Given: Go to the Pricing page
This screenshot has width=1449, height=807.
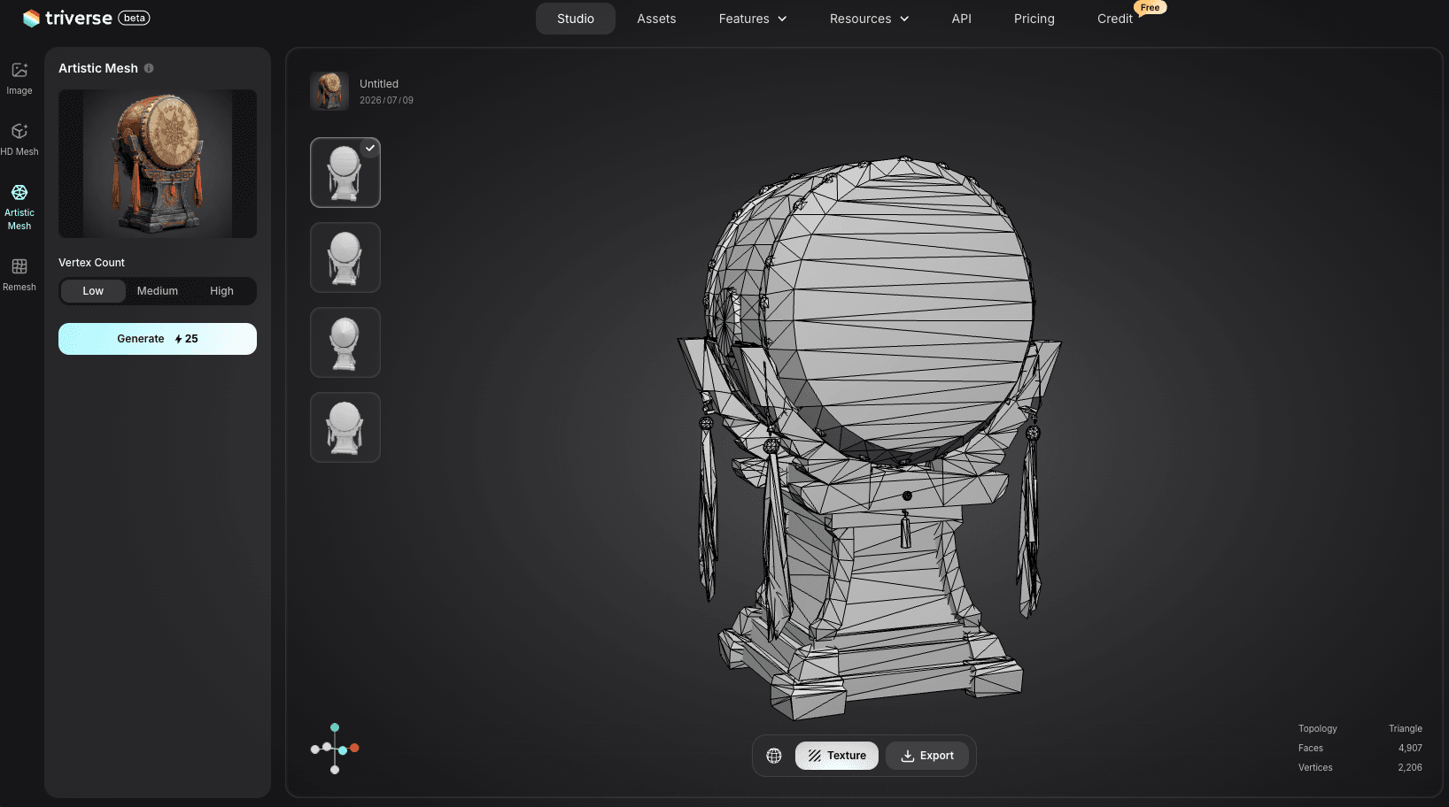Looking at the screenshot, I should [1034, 19].
